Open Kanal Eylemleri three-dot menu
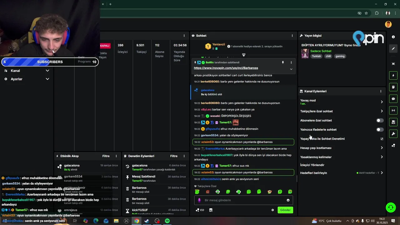This screenshot has height=225, width=400. point(381,91)
